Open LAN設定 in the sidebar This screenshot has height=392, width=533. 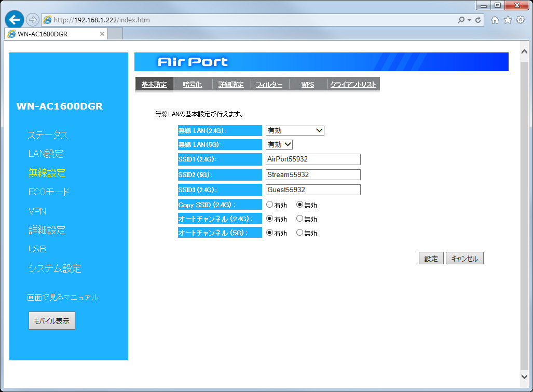tap(46, 154)
